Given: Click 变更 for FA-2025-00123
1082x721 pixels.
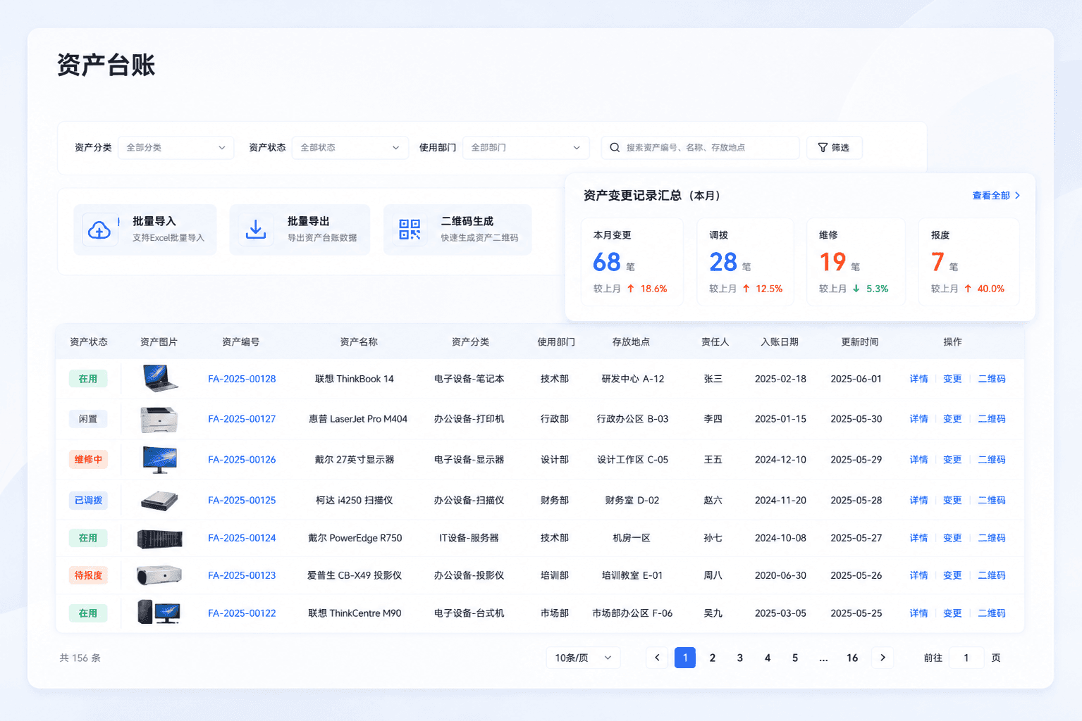Looking at the screenshot, I should point(952,575).
